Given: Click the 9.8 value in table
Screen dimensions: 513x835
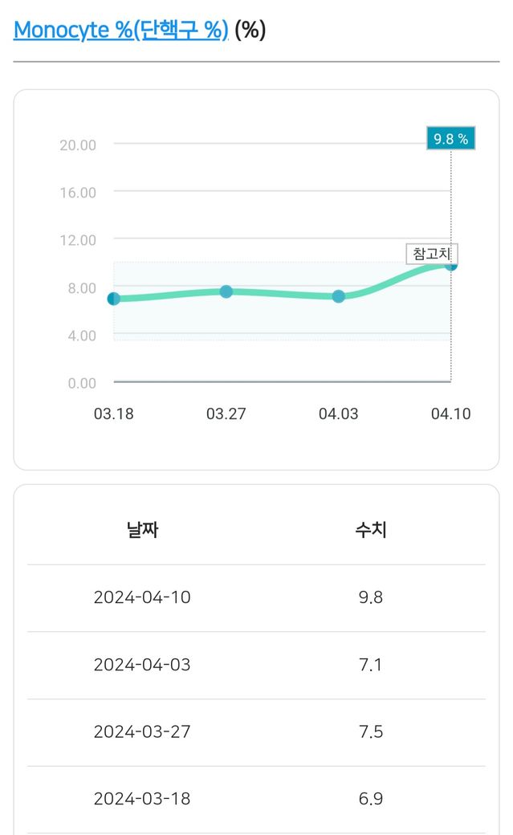Looking at the screenshot, I should pos(371,597).
